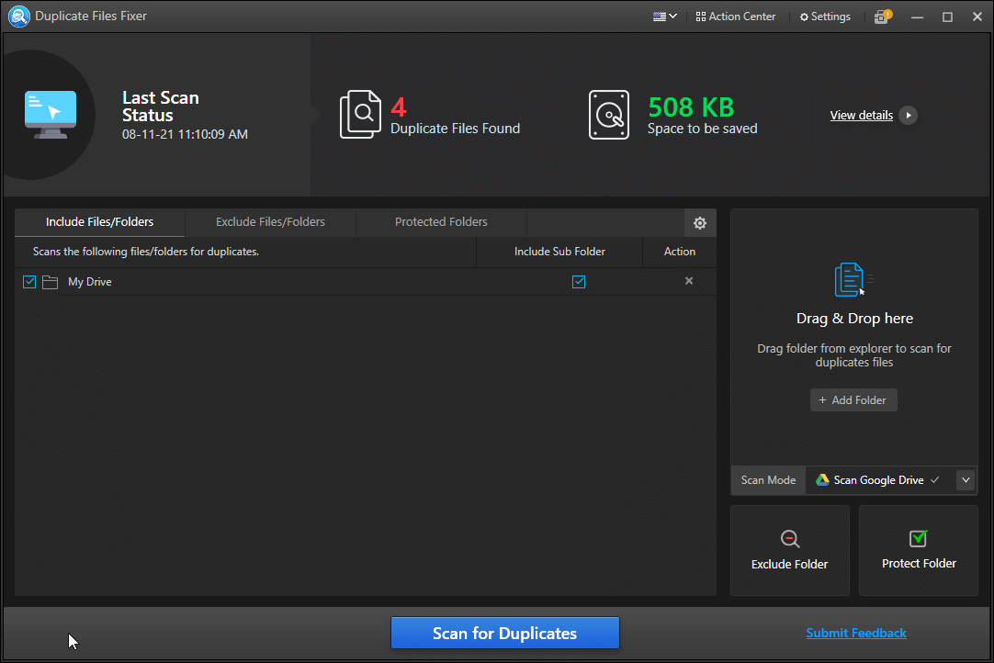Open the Protected Folders tab
Image resolution: width=994 pixels, height=663 pixels.
pyautogui.click(x=441, y=221)
